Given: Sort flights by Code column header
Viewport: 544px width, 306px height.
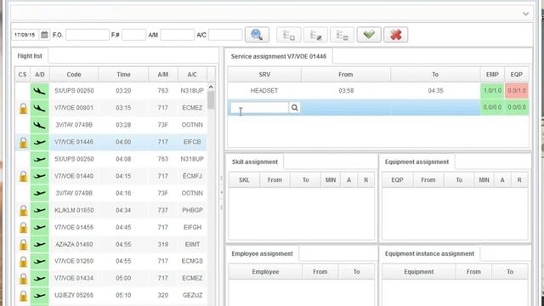Looking at the screenshot, I should coord(74,75).
